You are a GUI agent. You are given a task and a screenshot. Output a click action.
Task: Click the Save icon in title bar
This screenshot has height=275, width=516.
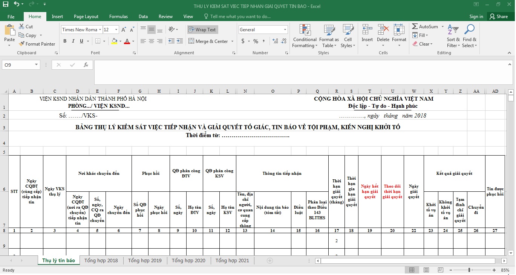tap(5, 5)
